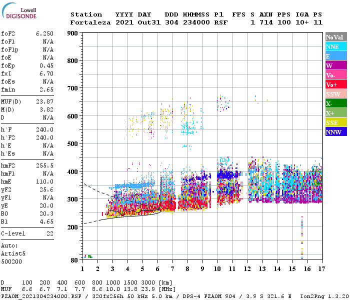Screen dimensions: 350x300
Task: Click the foEp value 0.45
Action: pos(46,65)
